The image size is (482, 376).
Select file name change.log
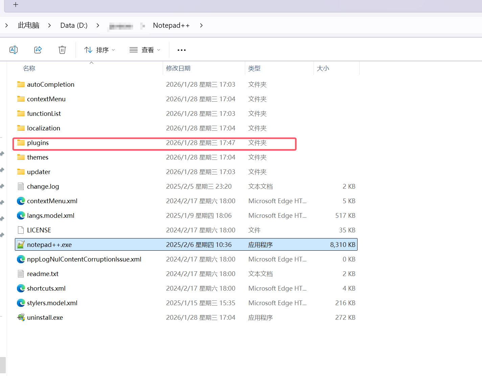(43, 186)
